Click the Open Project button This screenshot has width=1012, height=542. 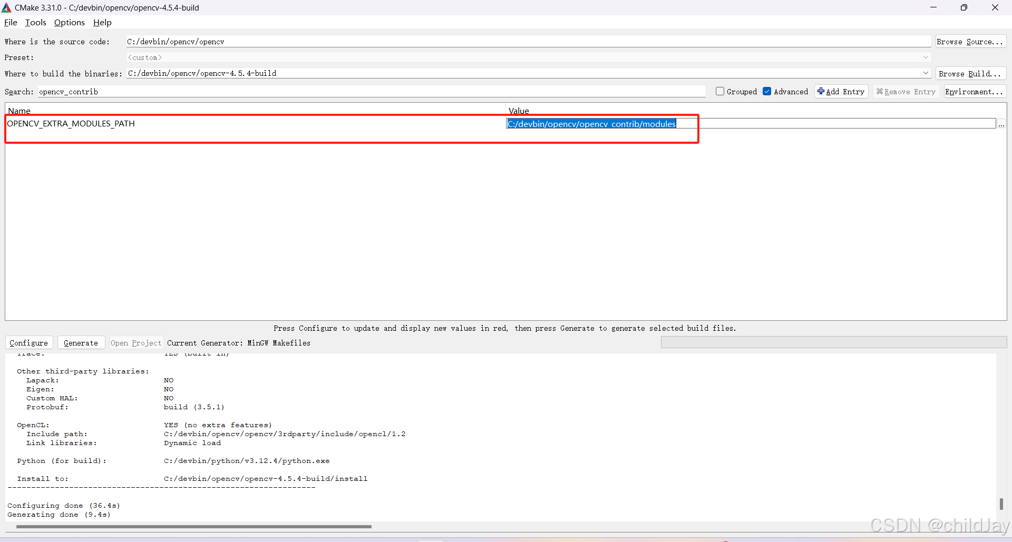[135, 343]
